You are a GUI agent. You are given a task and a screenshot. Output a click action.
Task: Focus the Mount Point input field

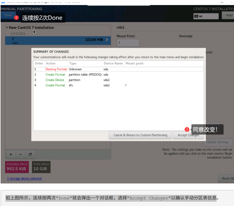(128, 43)
